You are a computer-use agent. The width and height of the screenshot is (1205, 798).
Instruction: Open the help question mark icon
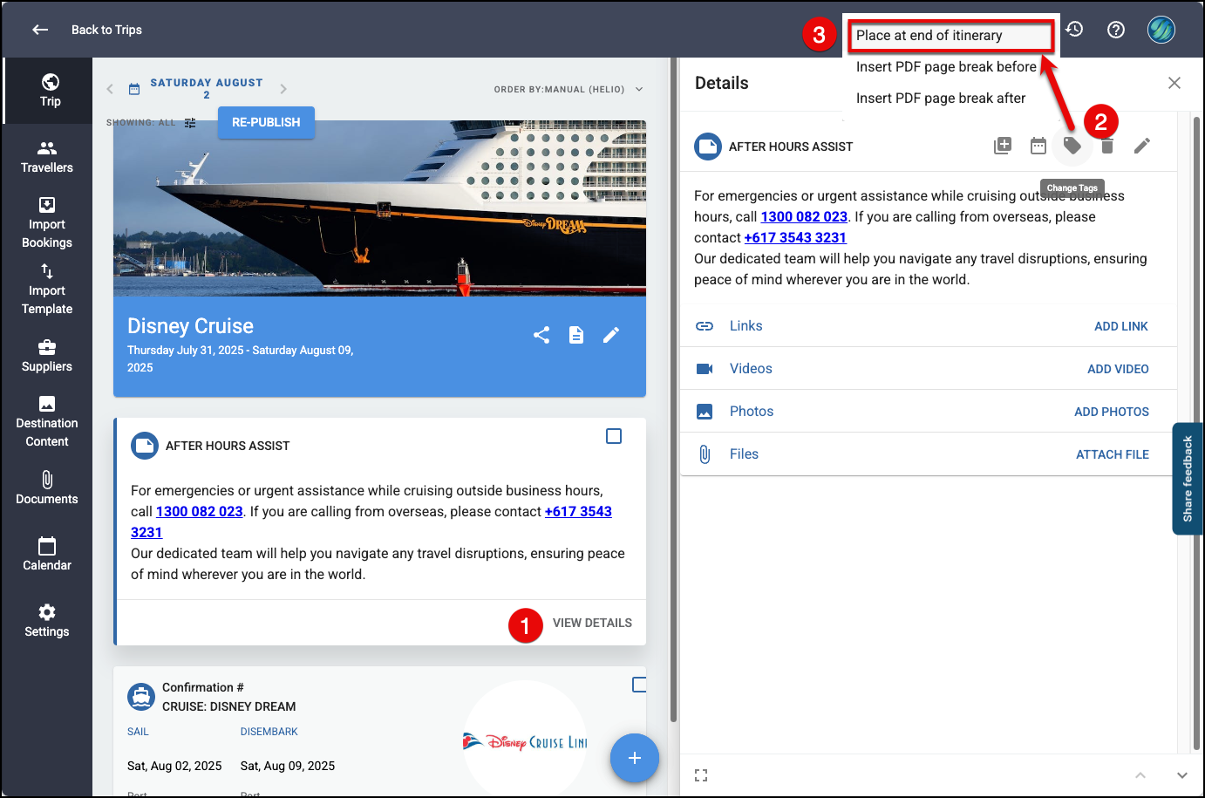1116,30
